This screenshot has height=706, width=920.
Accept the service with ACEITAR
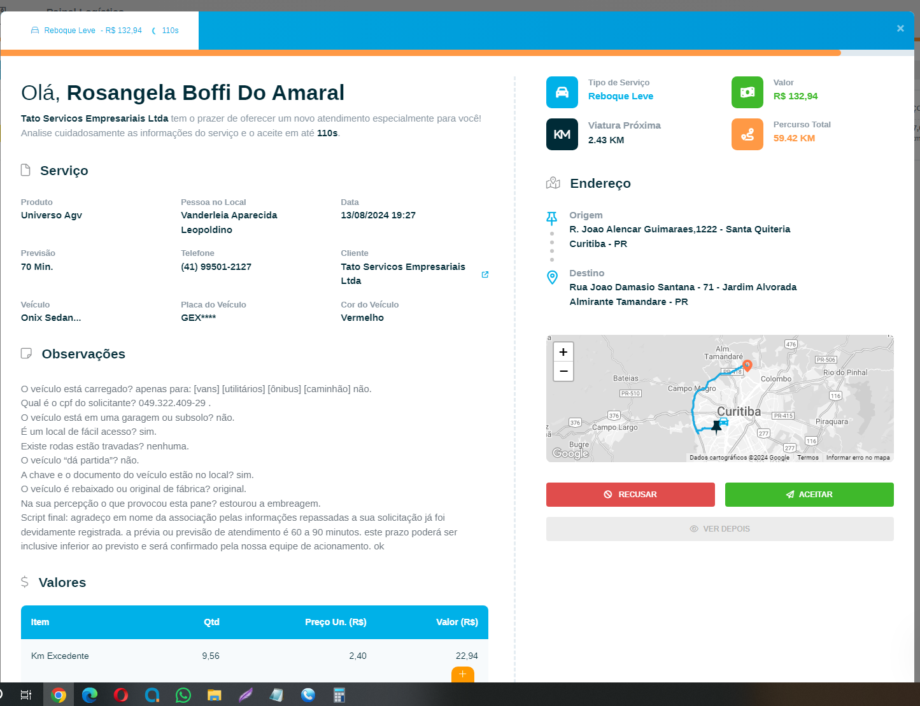pos(809,495)
